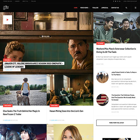Image resolution: width=140 pixels, height=140 pixels.
Task: Click the About Flix top bar link
Action: [25, 1]
